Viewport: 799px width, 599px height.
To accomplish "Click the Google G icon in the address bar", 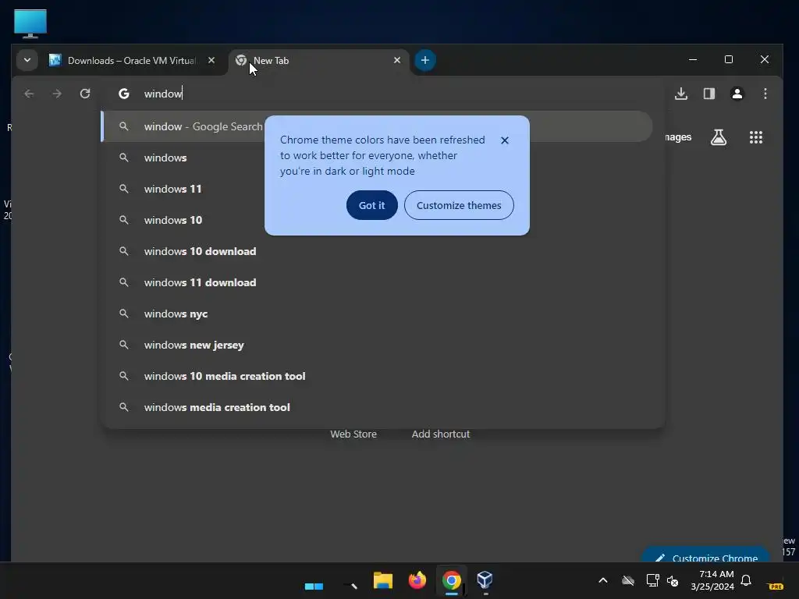I will 124,94.
